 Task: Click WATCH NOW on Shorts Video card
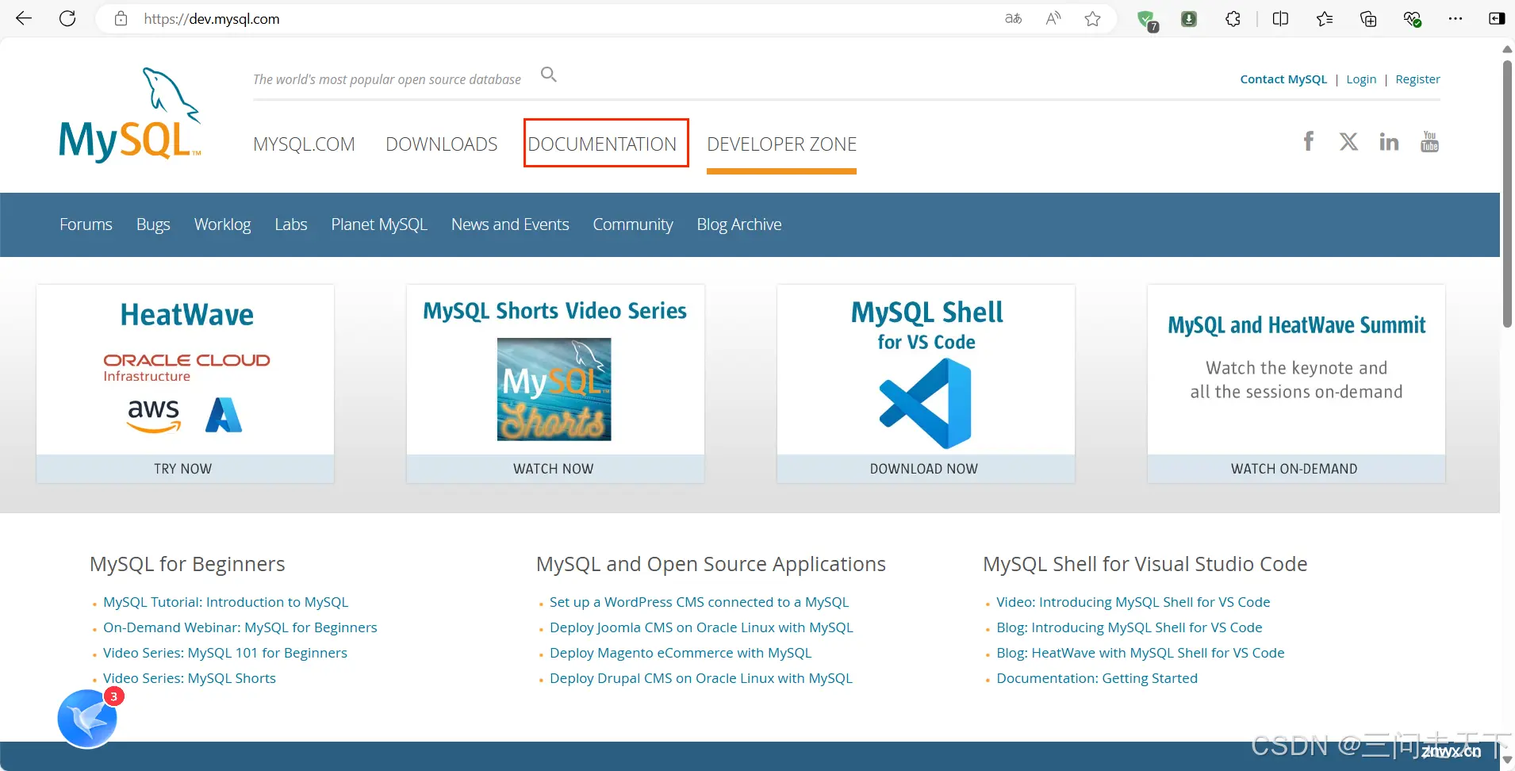[x=555, y=469]
